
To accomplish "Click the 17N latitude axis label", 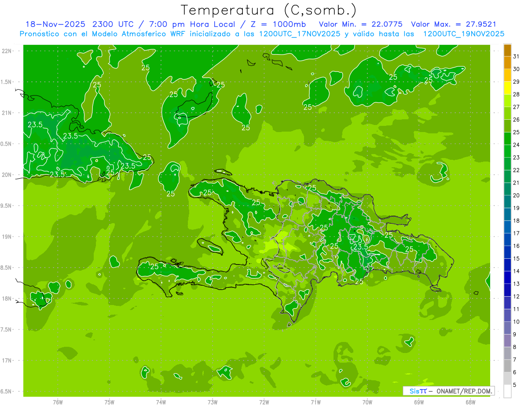I will coord(7,360).
